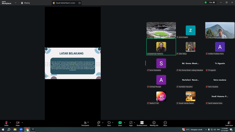This screenshot has width=235, height=132.
Task: Click the green encryption shield icon
Action: click(x=206, y=3)
